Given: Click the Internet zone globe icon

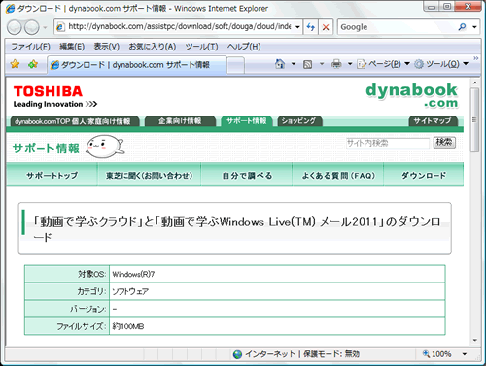Looking at the screenshot, I should point(237,354).
